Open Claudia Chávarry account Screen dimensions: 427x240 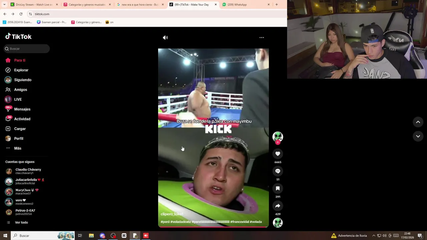(x=25, y=171)
